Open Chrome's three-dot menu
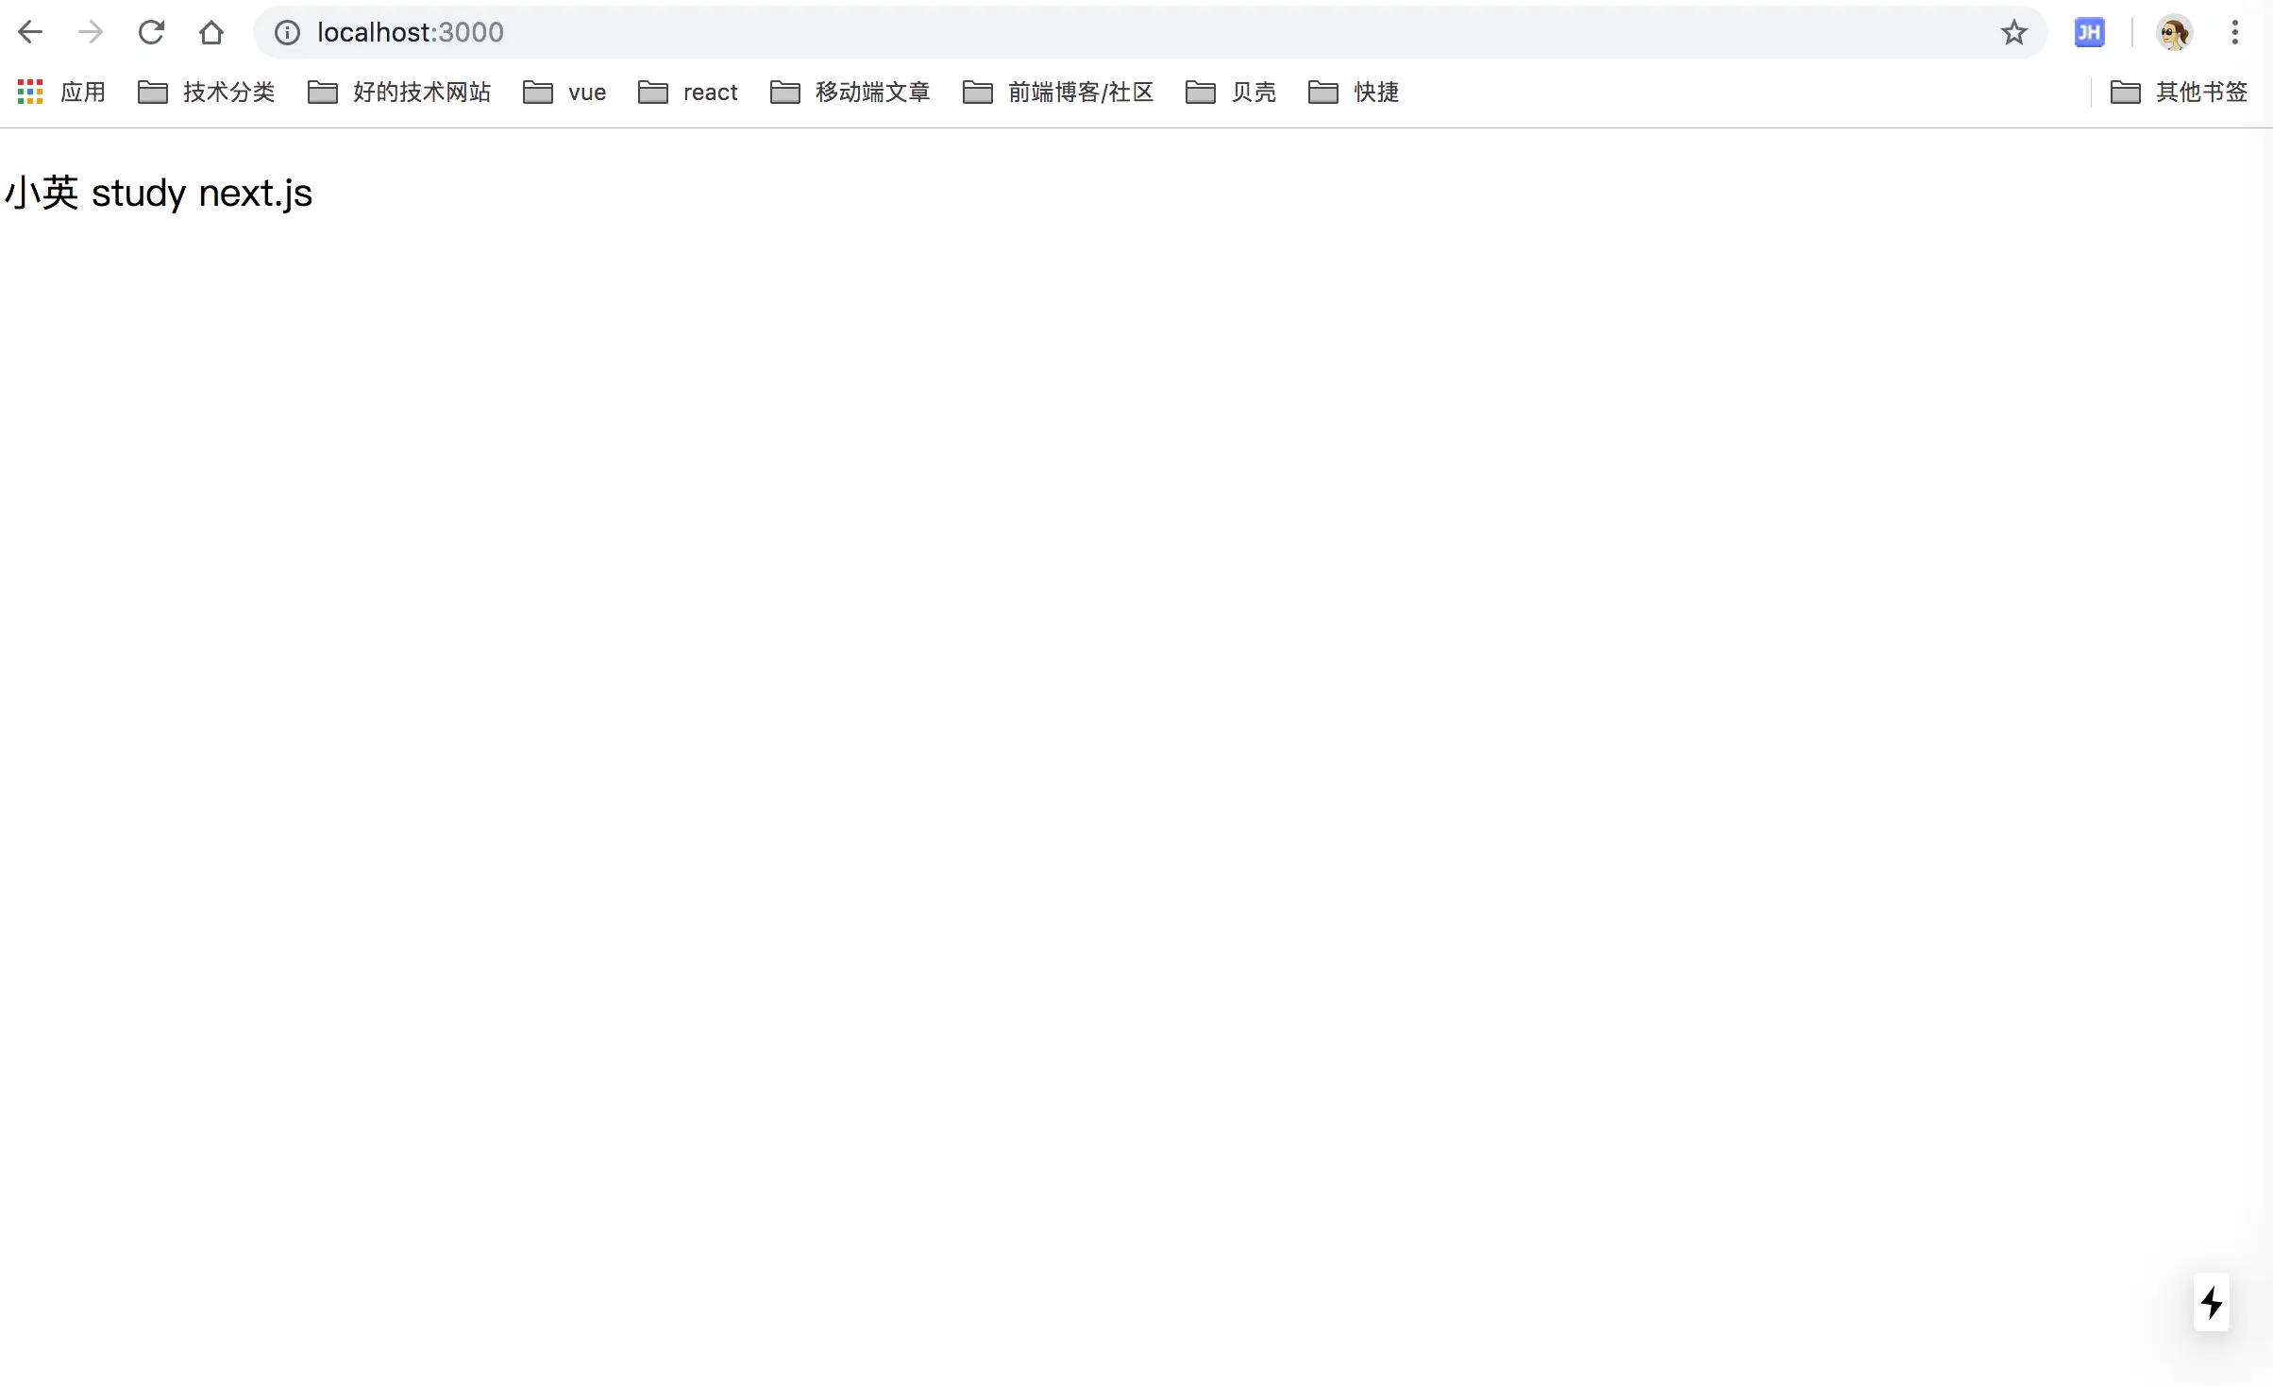2273x1386 pixels. [2234, 32]
